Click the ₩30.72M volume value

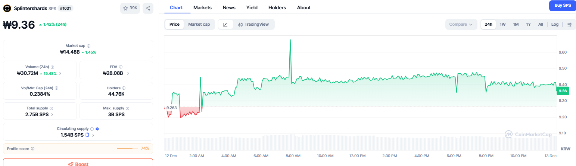(27, 73)
